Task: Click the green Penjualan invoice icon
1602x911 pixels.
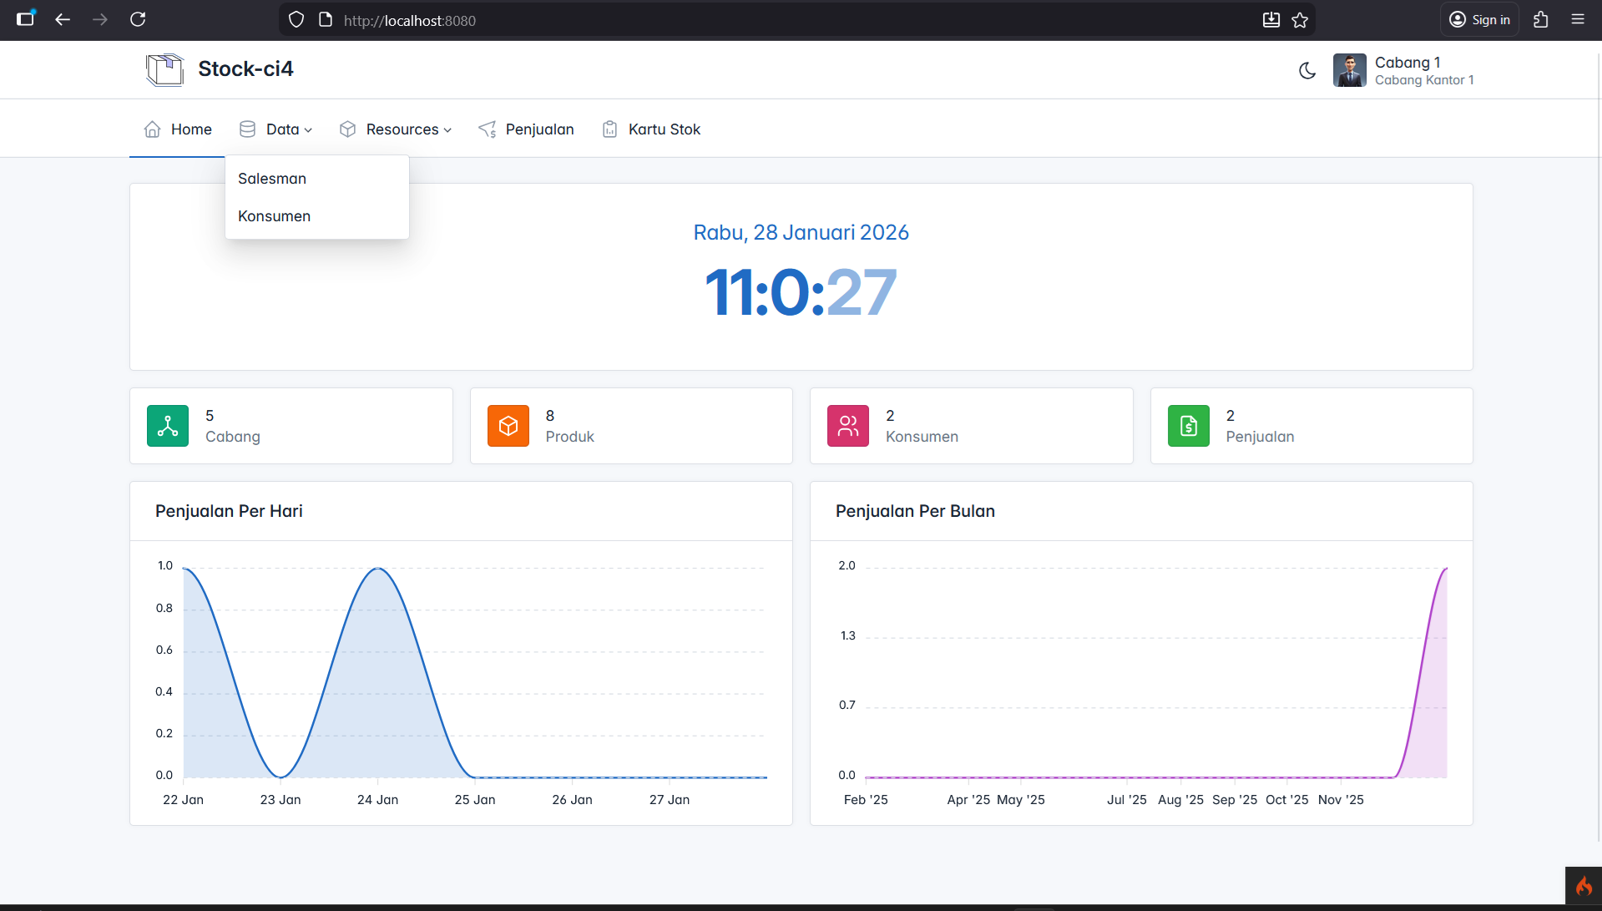Action: pos(1189,426)
